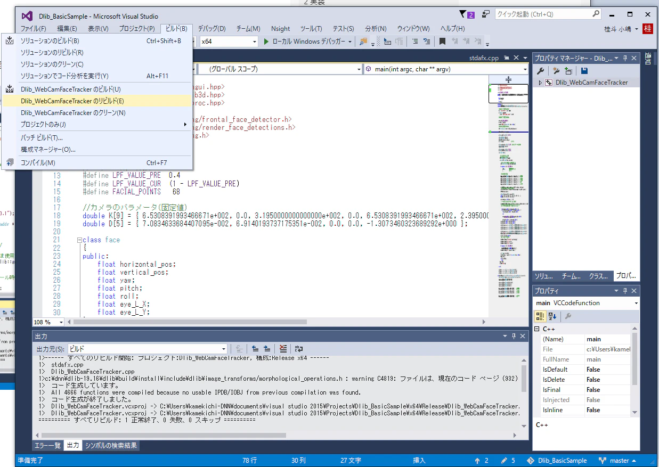Switch to the Class View tab
Image resolution: width=659 pixels, height=467 pixels.
tap(598, 276)
